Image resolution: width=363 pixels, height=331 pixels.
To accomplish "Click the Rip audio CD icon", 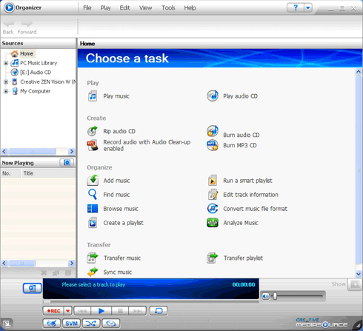I will 93,131.
